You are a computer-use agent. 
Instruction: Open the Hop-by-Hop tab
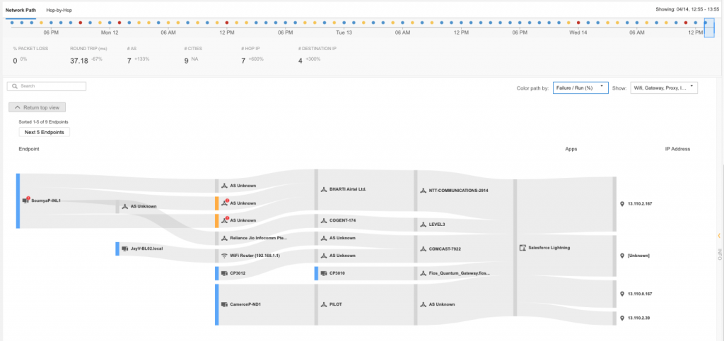coord(59,10)
